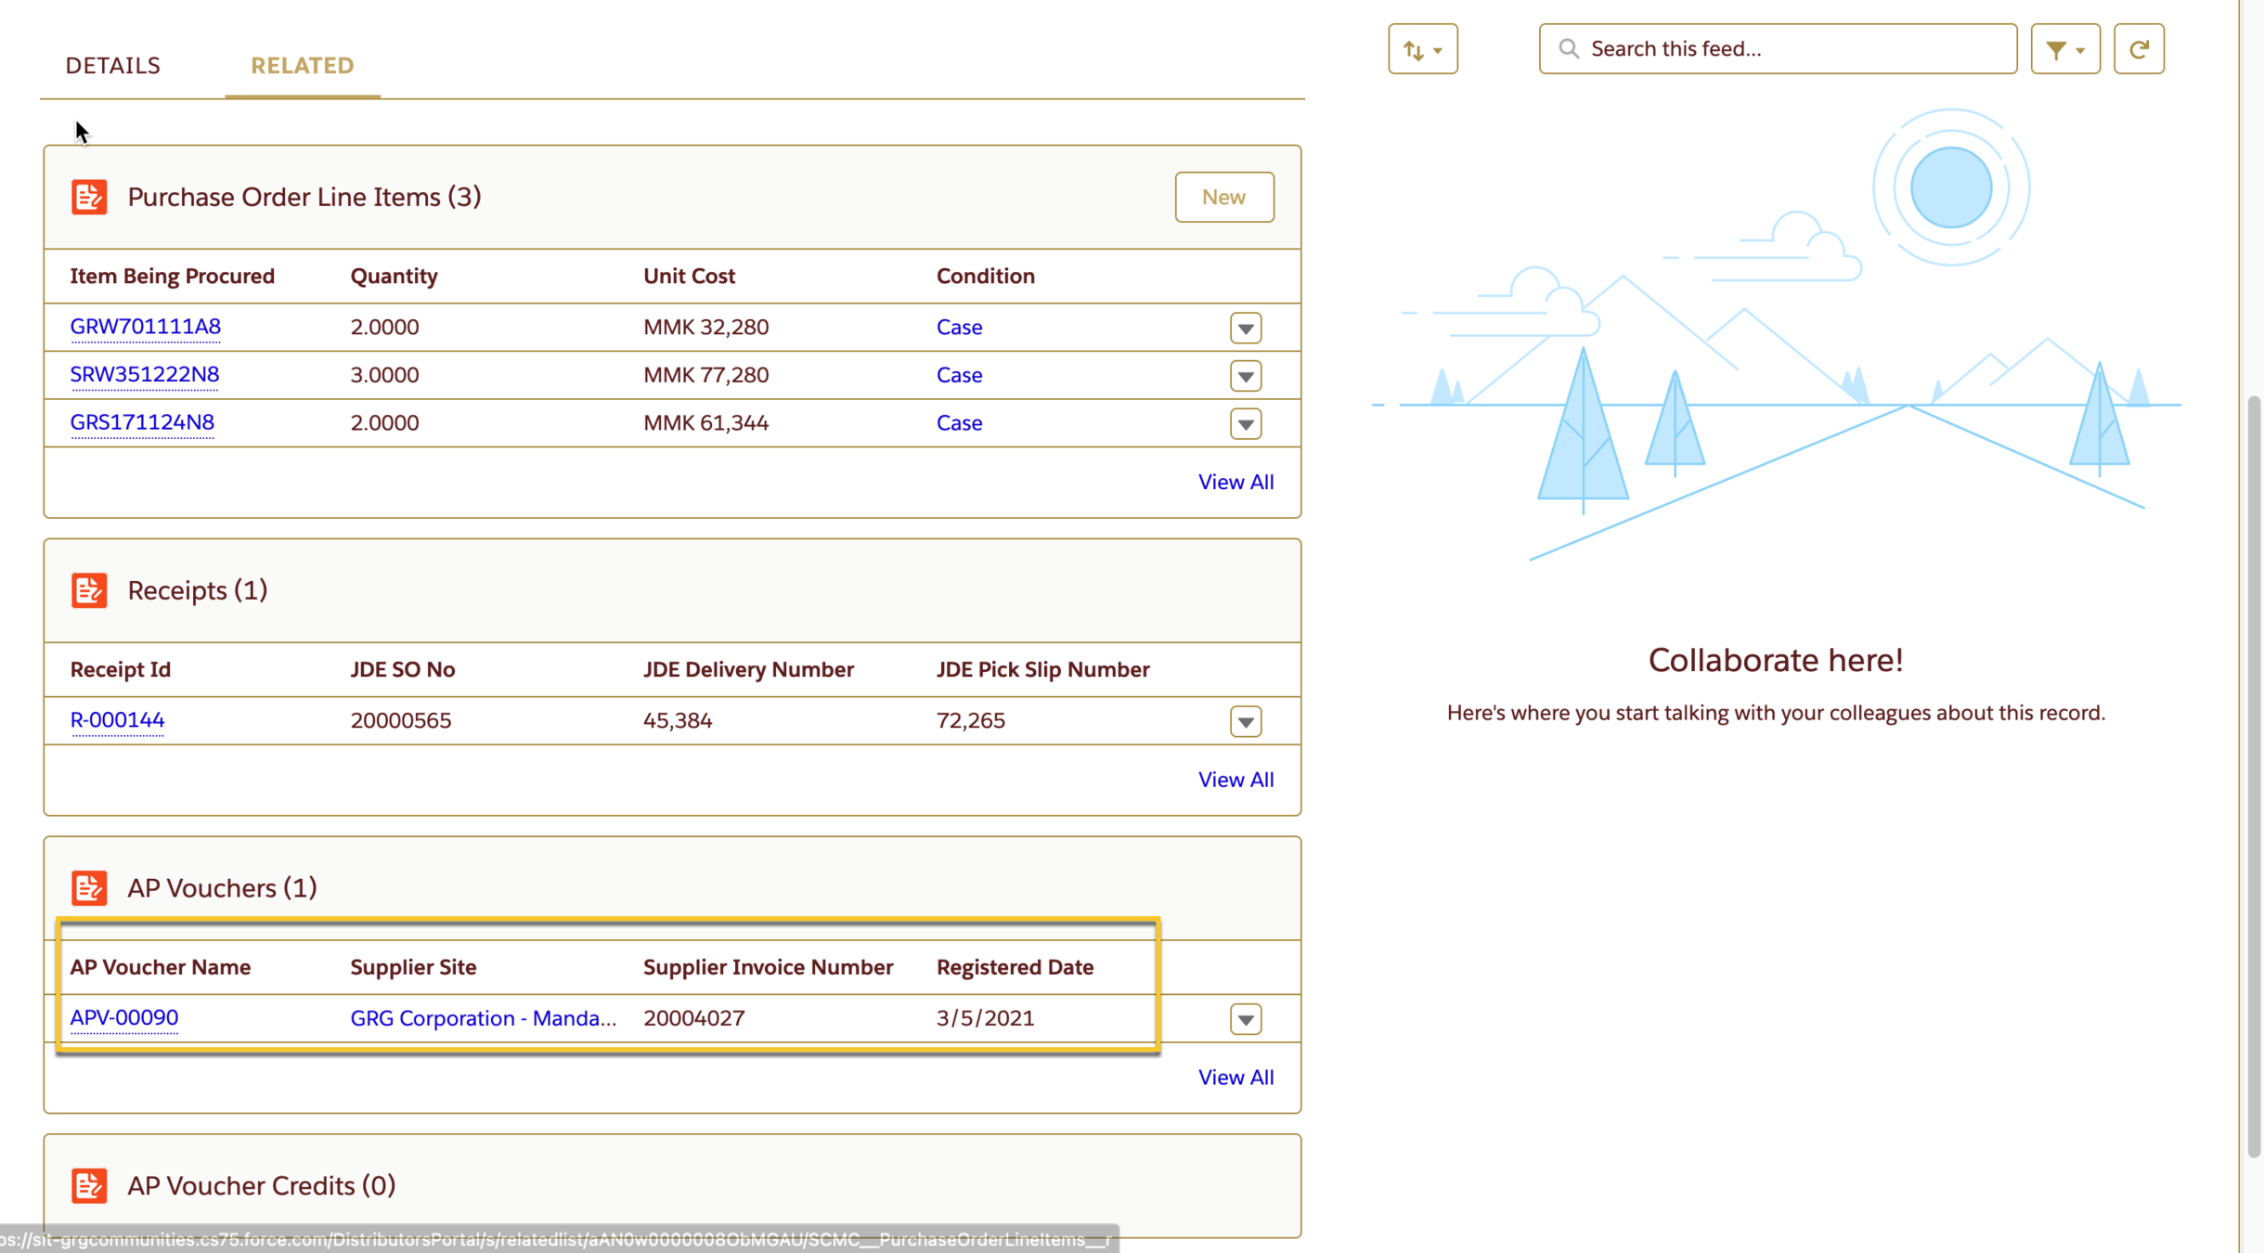View All Receipts records

coord(1235,780)
